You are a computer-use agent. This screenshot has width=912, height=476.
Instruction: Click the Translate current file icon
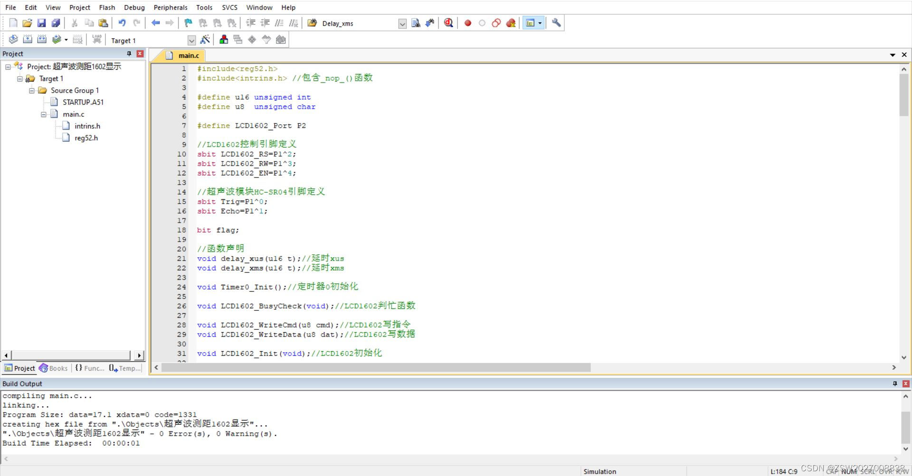click(x=13, y=39)
